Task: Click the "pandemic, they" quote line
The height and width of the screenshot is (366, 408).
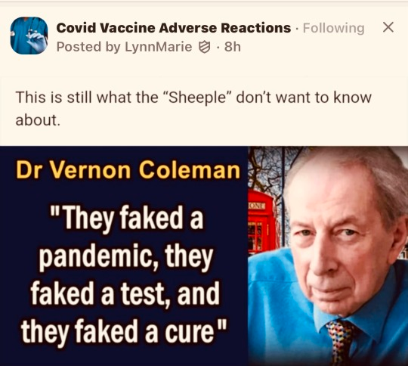Action: click(x=126, y=256)
